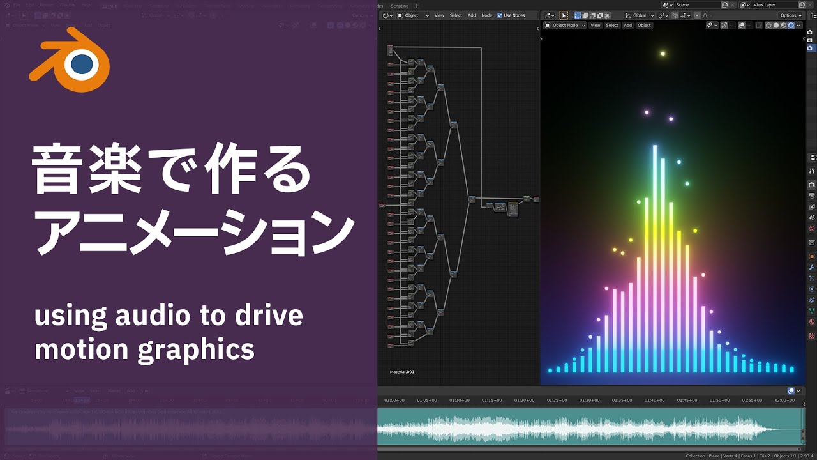Choose the extend selection mode icon
The image size is (817, 460).
coord(585,15)
